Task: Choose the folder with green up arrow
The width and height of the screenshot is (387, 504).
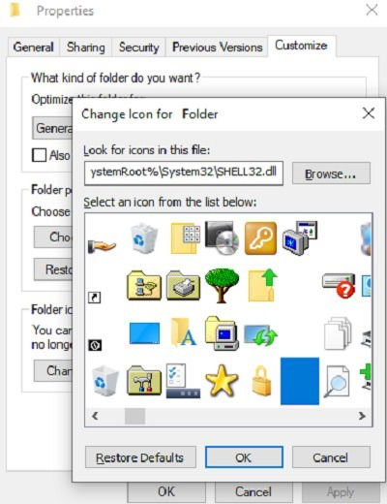Action: pos(262,286)
